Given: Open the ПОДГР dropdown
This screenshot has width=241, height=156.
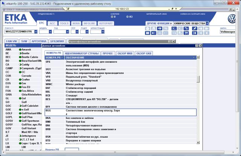Looking at the screenshot, I should (x=87, y=32).
